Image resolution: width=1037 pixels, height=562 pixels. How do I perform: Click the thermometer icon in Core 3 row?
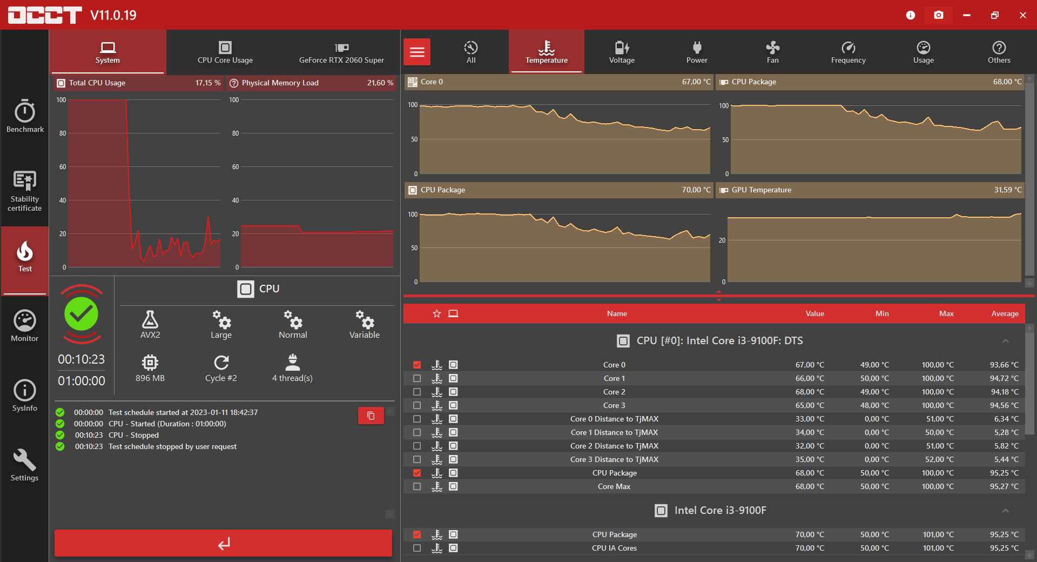click(437, 405)
